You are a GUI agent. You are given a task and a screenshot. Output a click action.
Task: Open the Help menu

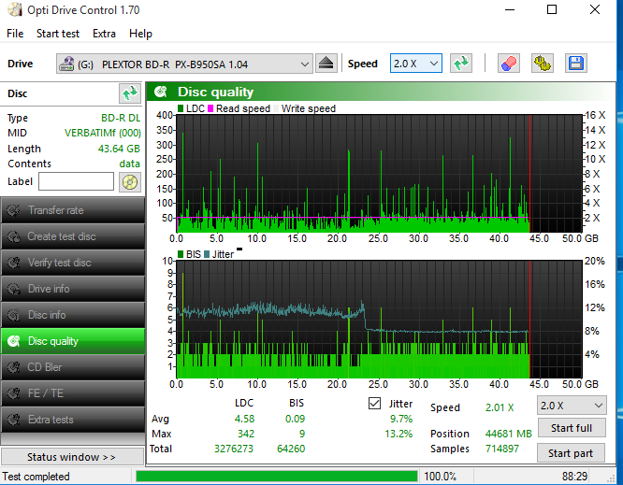click(140, 34)
